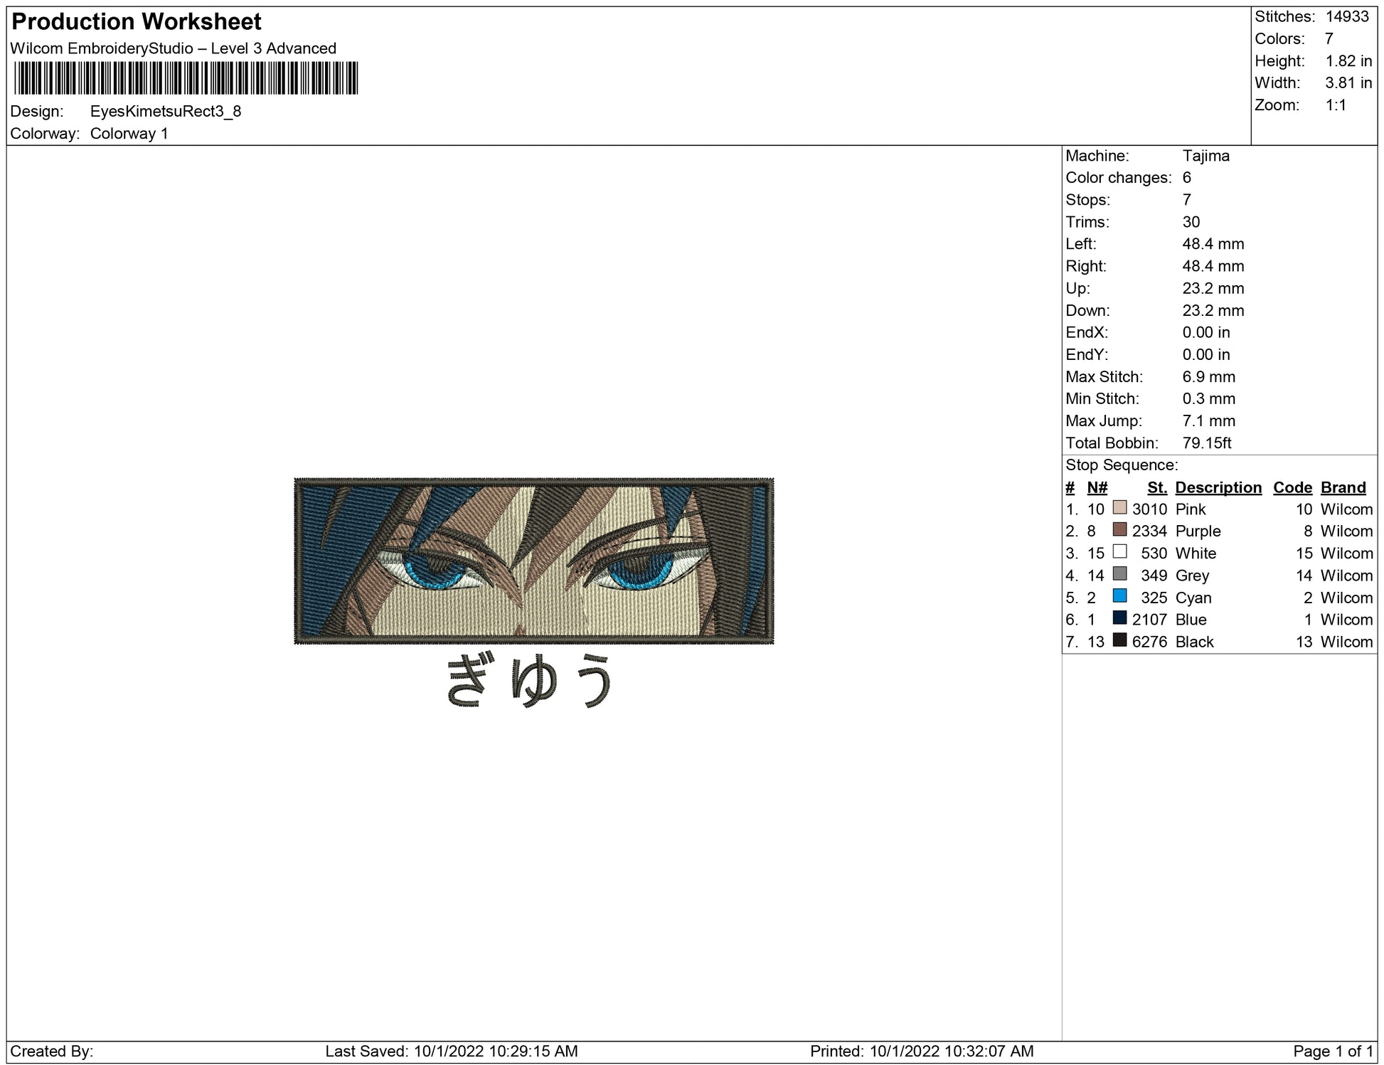1384x1065 pixels.
Task: Click the Description column header
Action: pos(1218,487)
